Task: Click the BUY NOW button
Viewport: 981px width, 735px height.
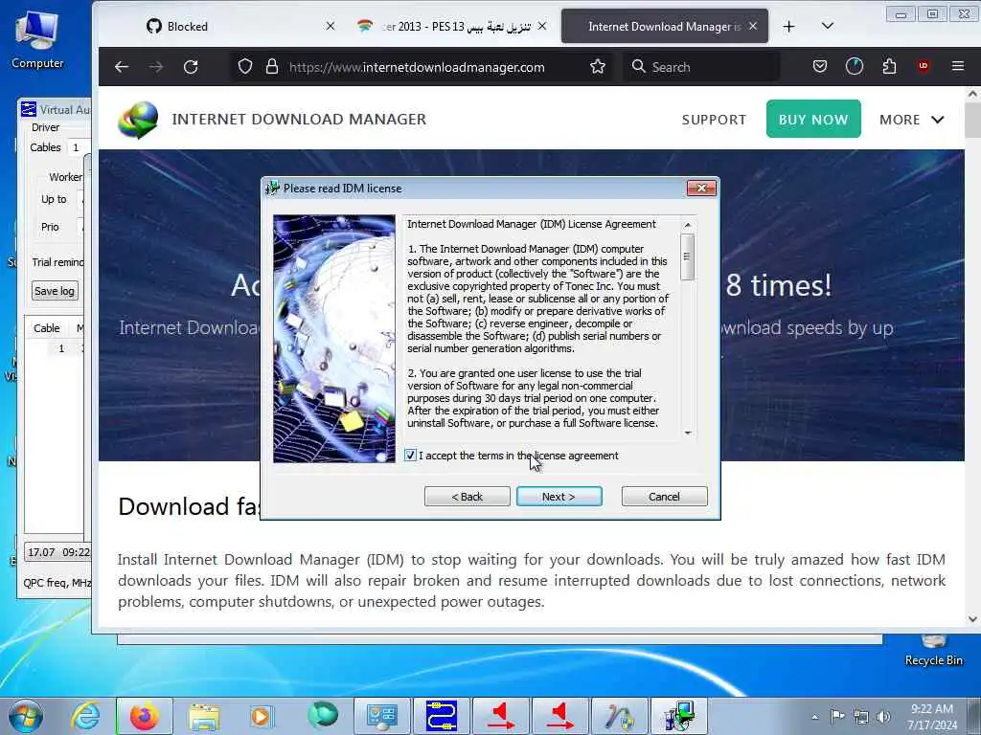Action: tap(813, 119)
